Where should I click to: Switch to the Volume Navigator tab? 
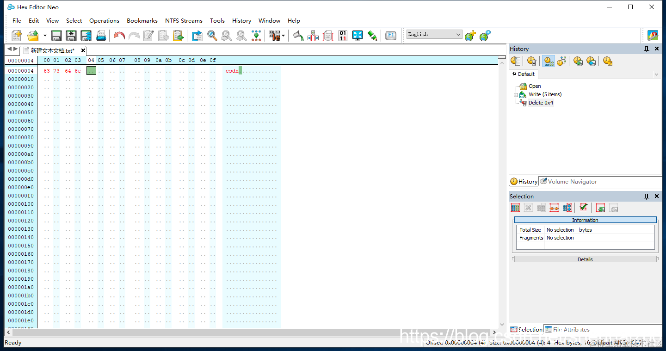click(x=568, y=181)
